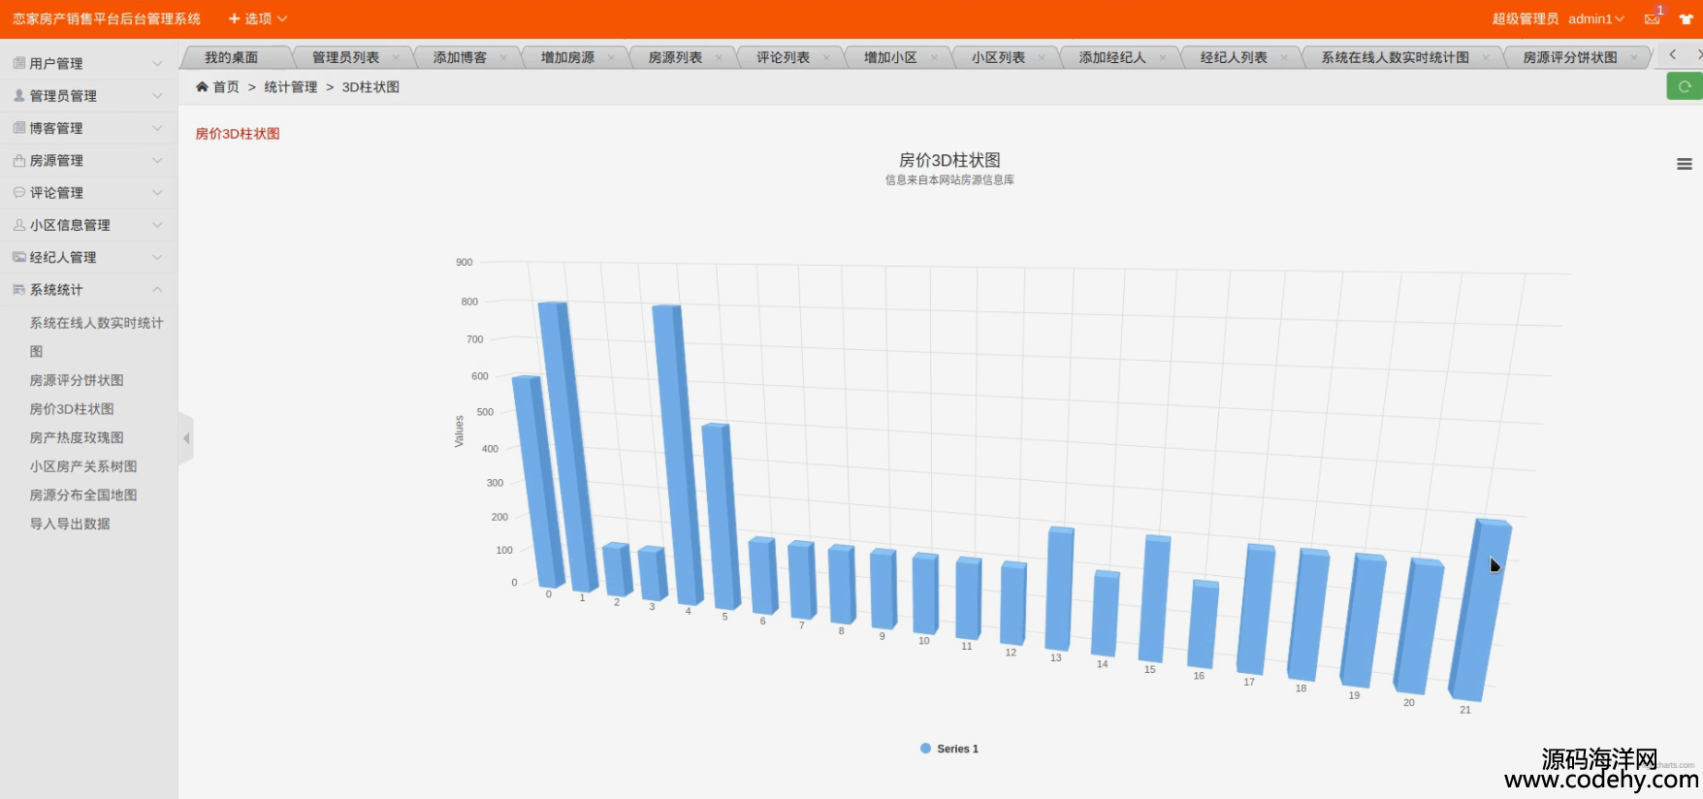Open 房源评分饼状图 in sidebar
Screen dimensions: 1703x799
(x=77, y=380)
